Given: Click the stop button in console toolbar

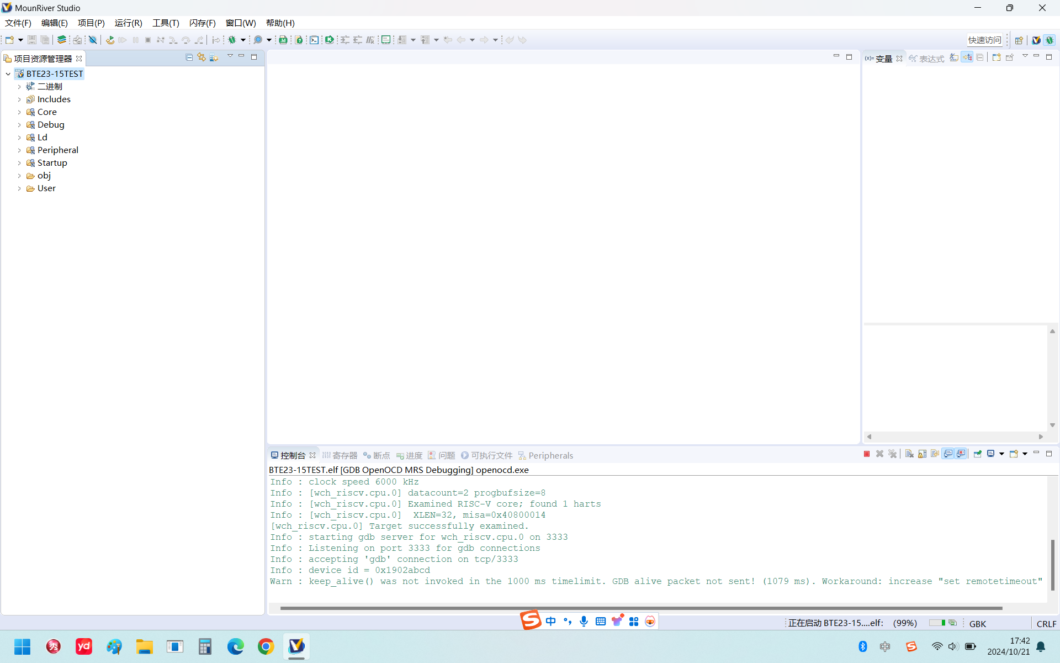Looking at the screenshot, I should tap(867, 454).
